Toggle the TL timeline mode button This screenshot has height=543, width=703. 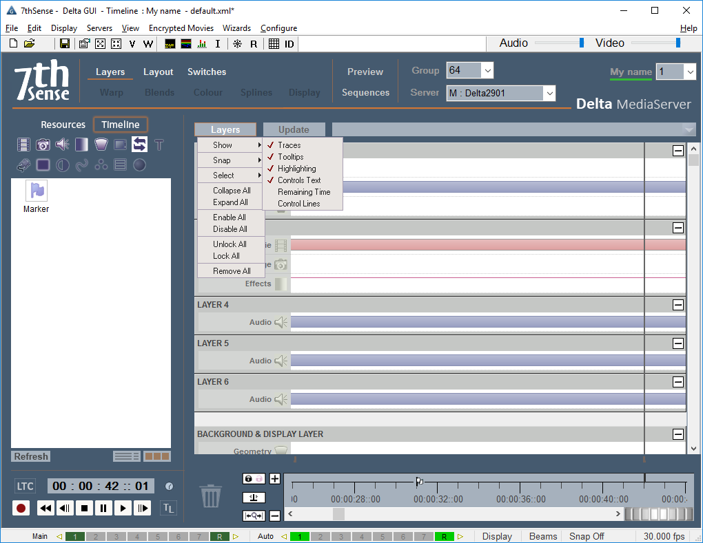(168, 508)
